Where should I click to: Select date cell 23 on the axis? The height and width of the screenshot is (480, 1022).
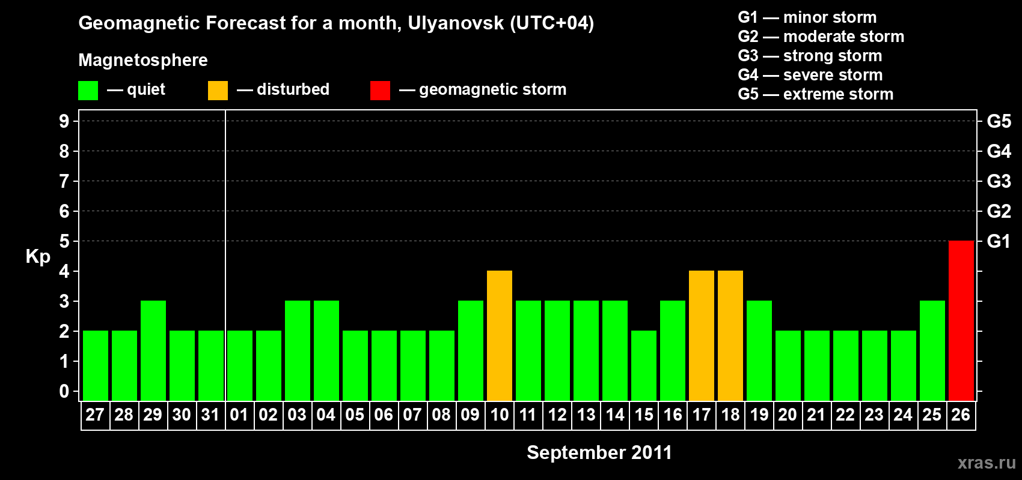(x=874, y=415)
